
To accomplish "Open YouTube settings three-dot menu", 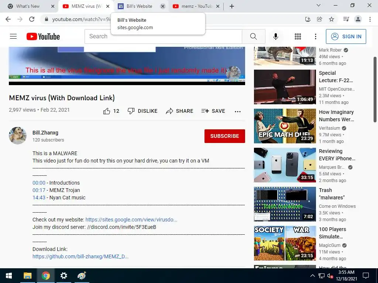I will click(315, 36).
